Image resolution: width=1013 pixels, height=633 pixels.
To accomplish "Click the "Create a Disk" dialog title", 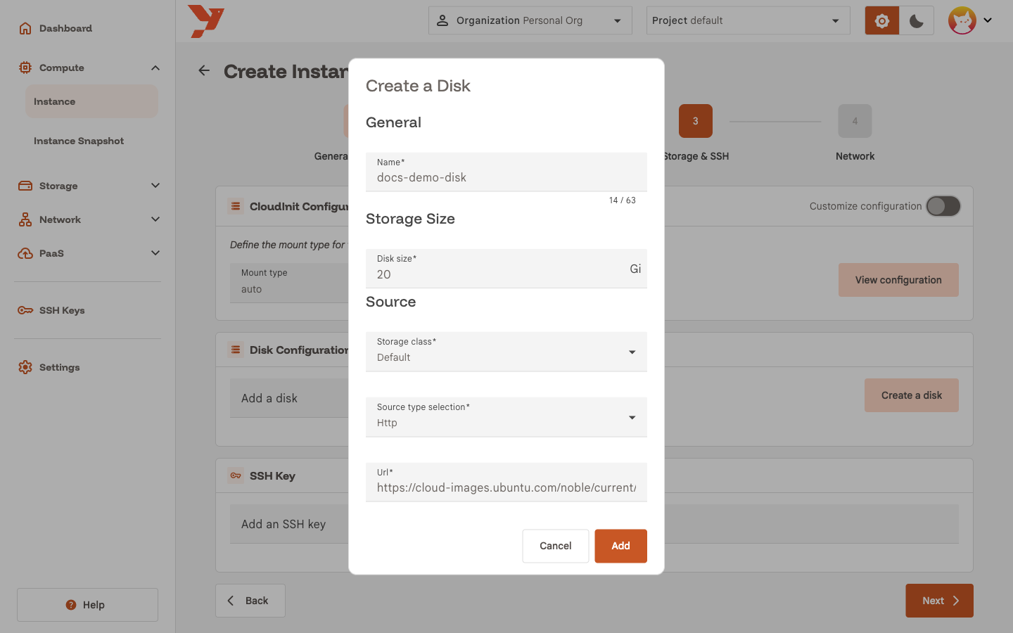I will point(418,86).
